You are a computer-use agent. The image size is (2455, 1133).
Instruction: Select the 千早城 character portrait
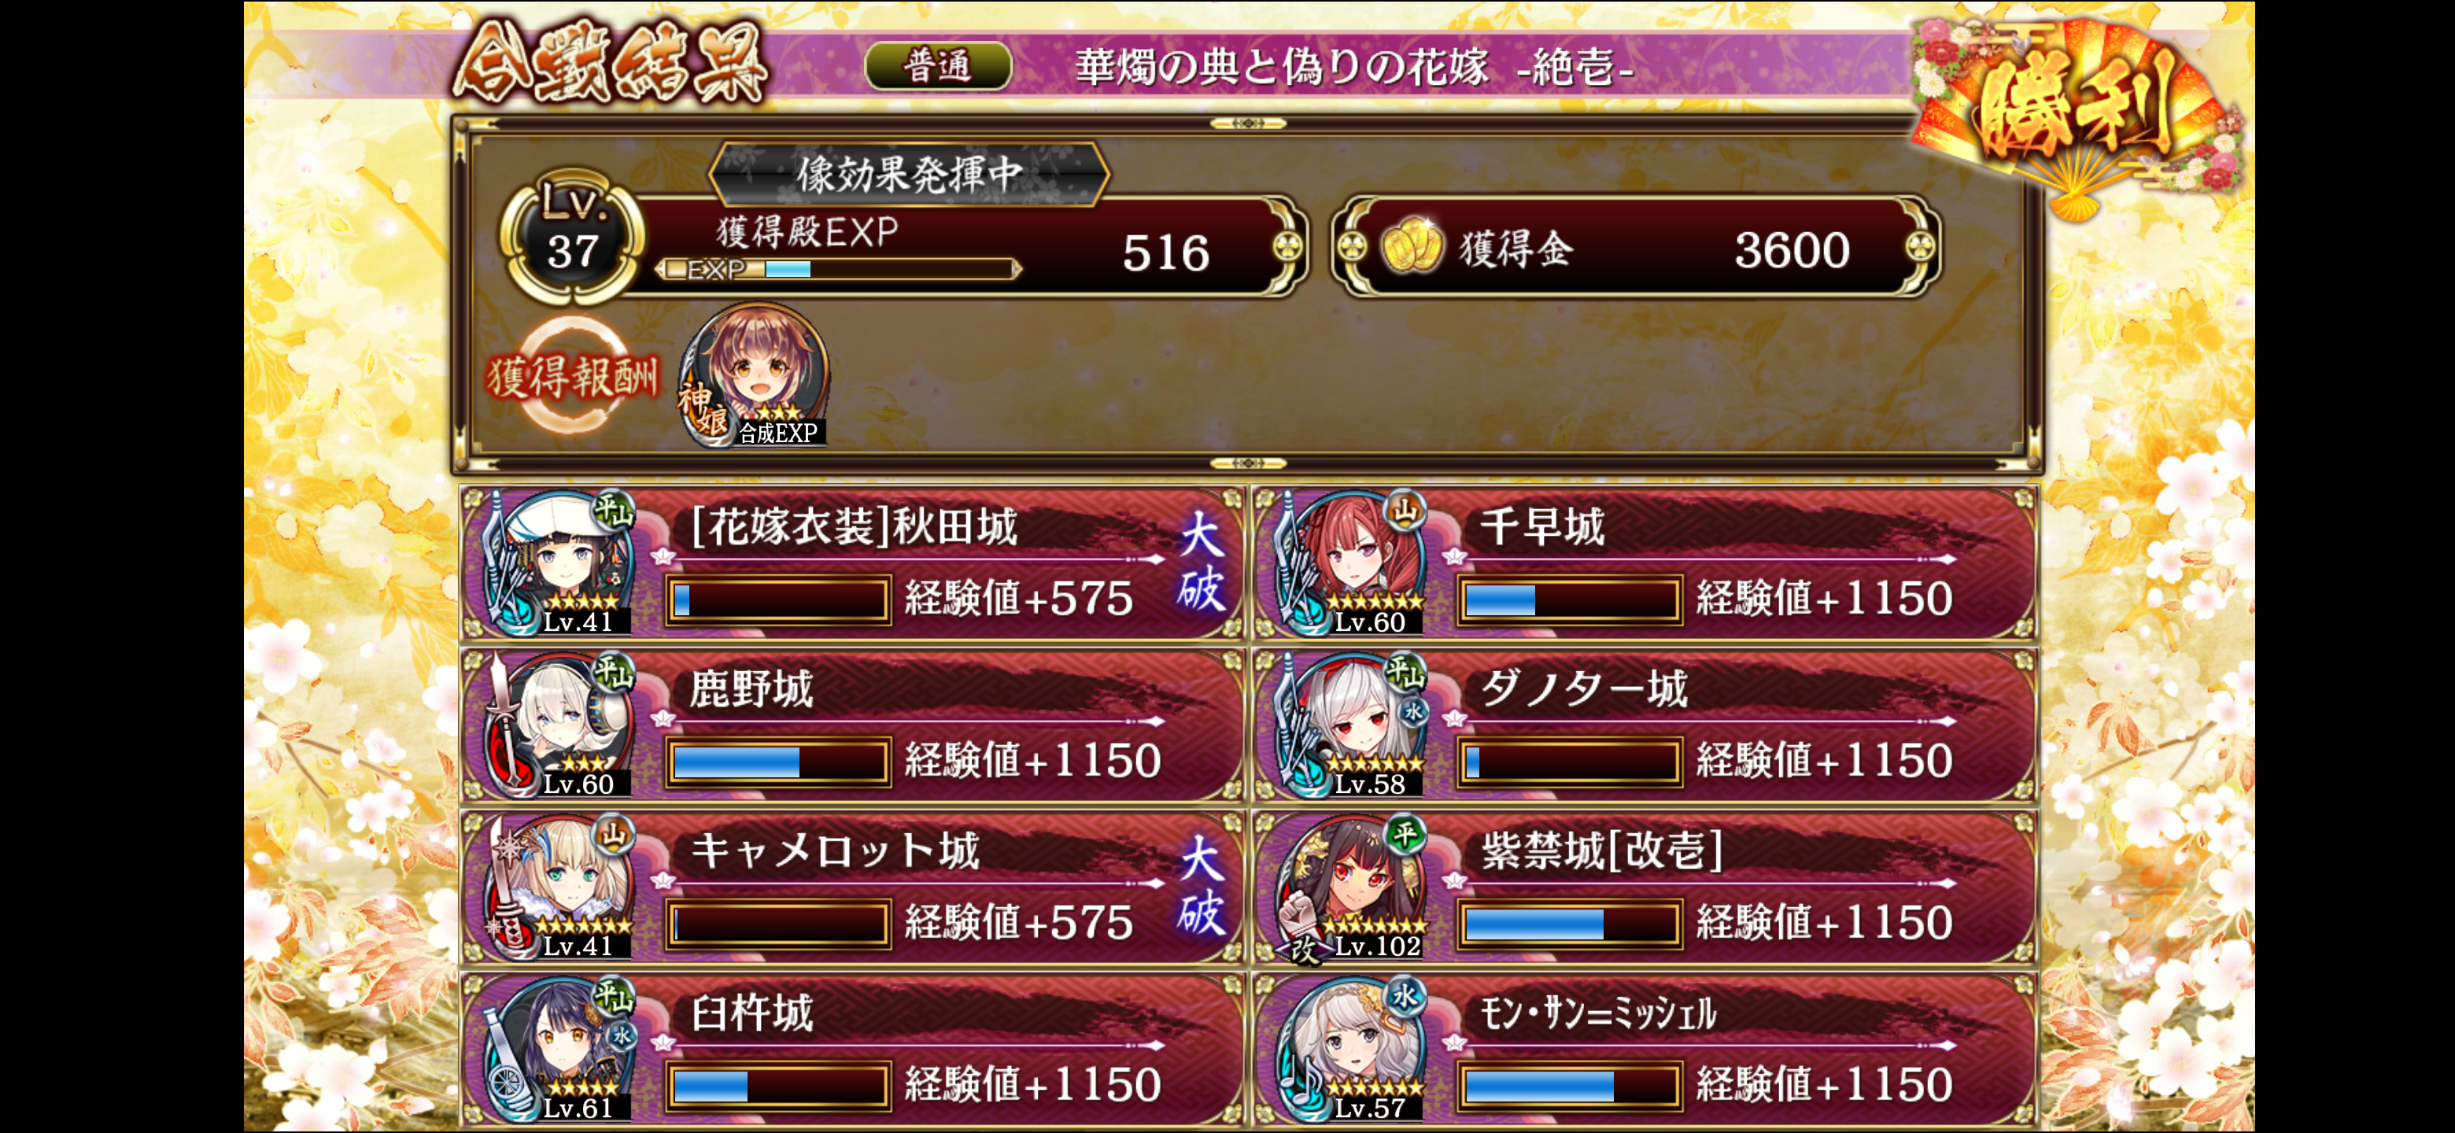point(1350,563)
